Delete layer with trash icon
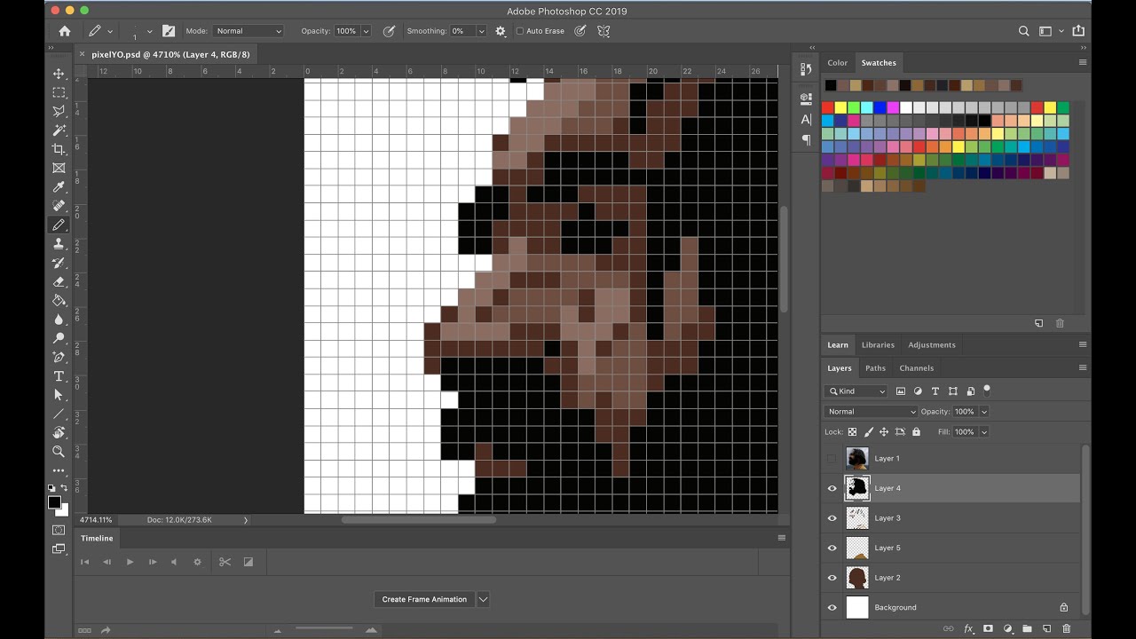Viewport: 1136px width, 639px height. click(x=1066, y=628)
